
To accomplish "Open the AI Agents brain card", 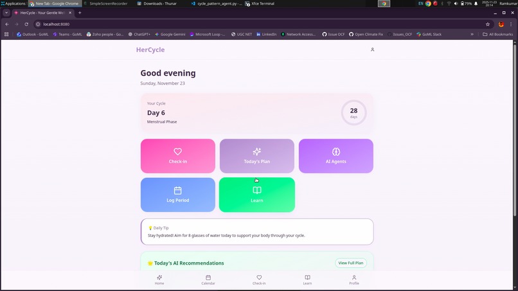I will 336,156.
